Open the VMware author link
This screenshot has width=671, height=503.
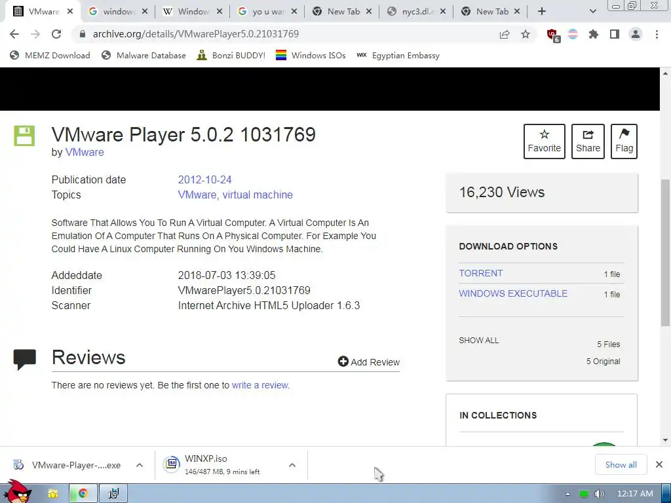(x=85, y=152)
